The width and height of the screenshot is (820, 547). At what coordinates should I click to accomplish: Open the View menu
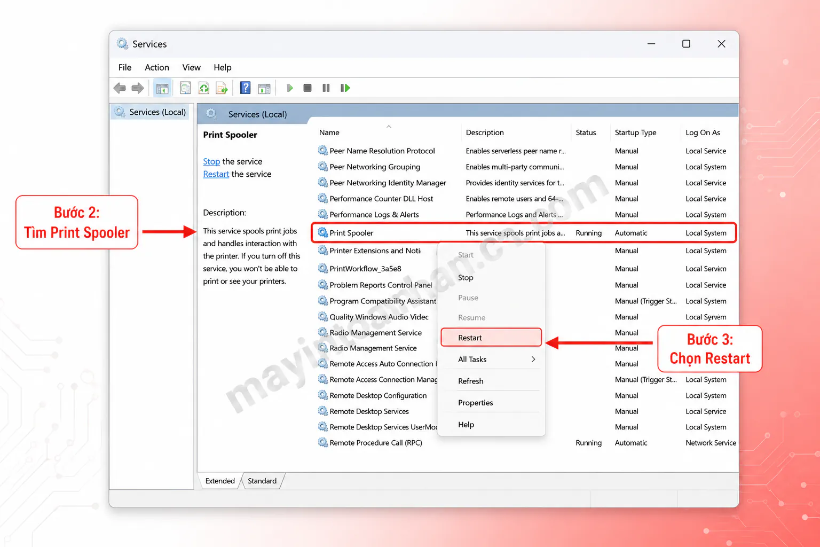[x=192, y=67]
